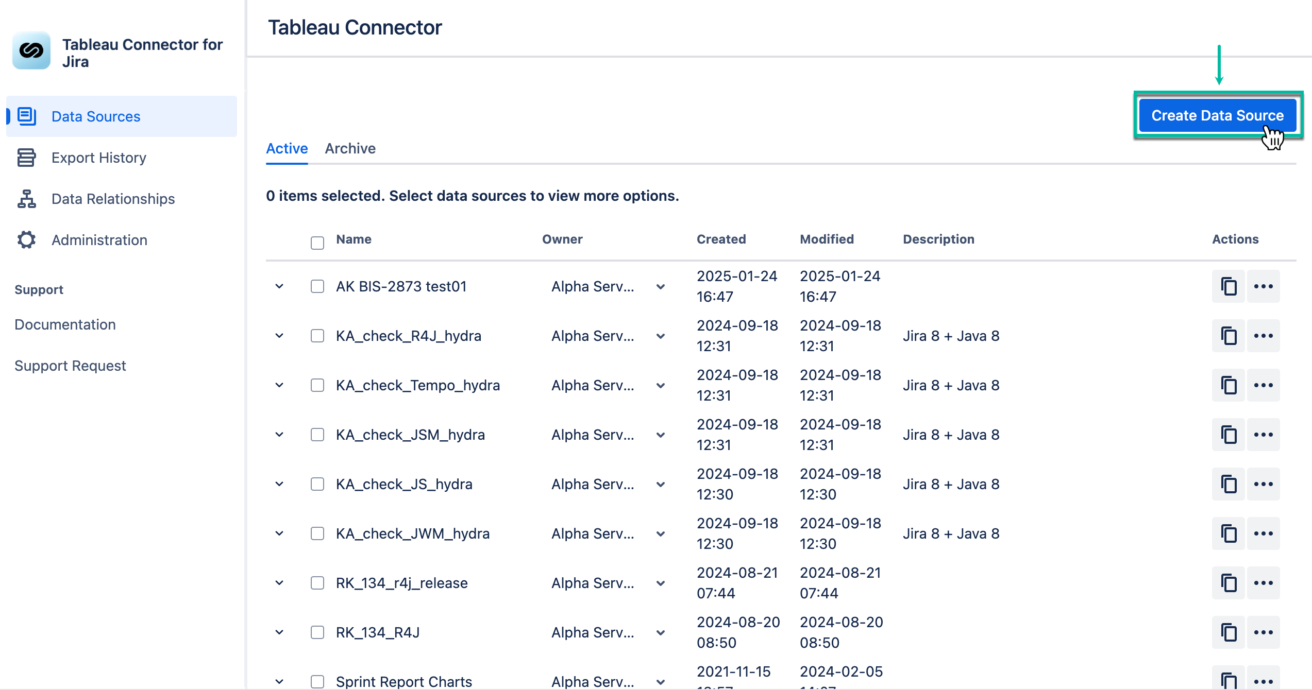Open the Documentation link
This screenshot has height=690, width=1312.
pyautogui.click(x=65, y=324)
